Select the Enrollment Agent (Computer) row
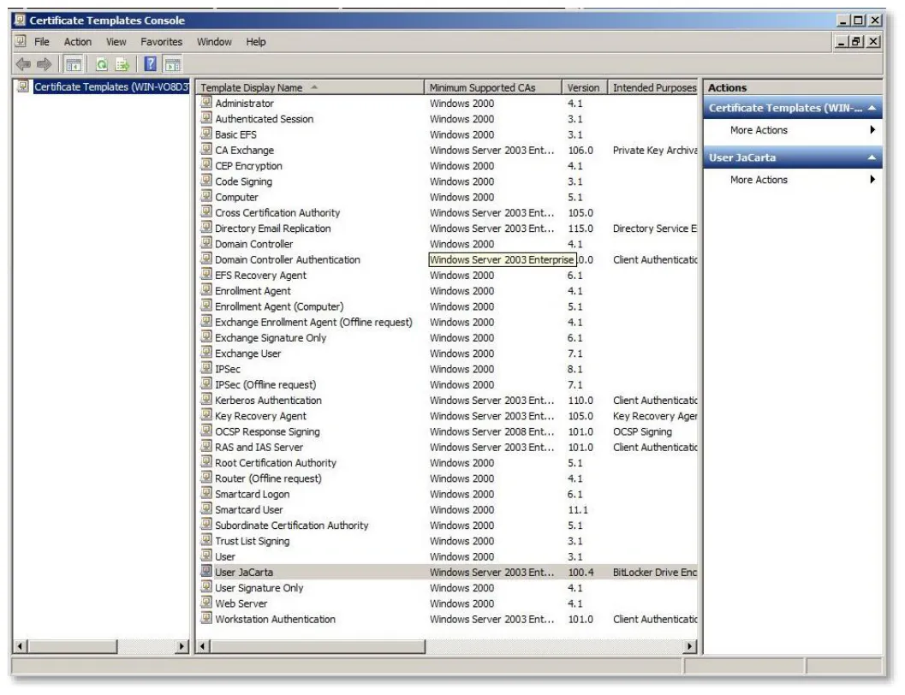905x695 pixels. (x=447, y=306)
